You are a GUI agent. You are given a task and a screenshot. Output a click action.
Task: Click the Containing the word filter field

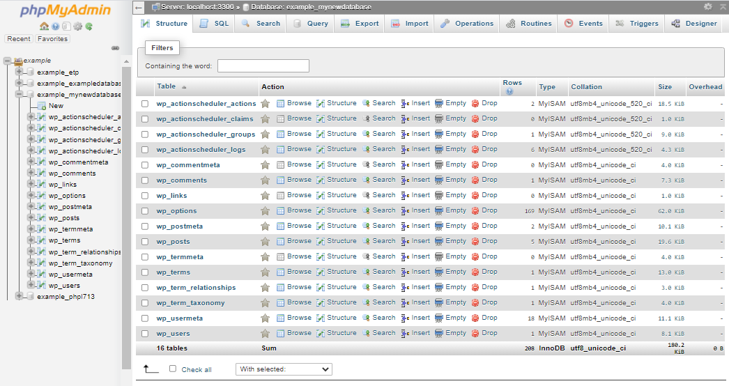(x=263, y=66)
